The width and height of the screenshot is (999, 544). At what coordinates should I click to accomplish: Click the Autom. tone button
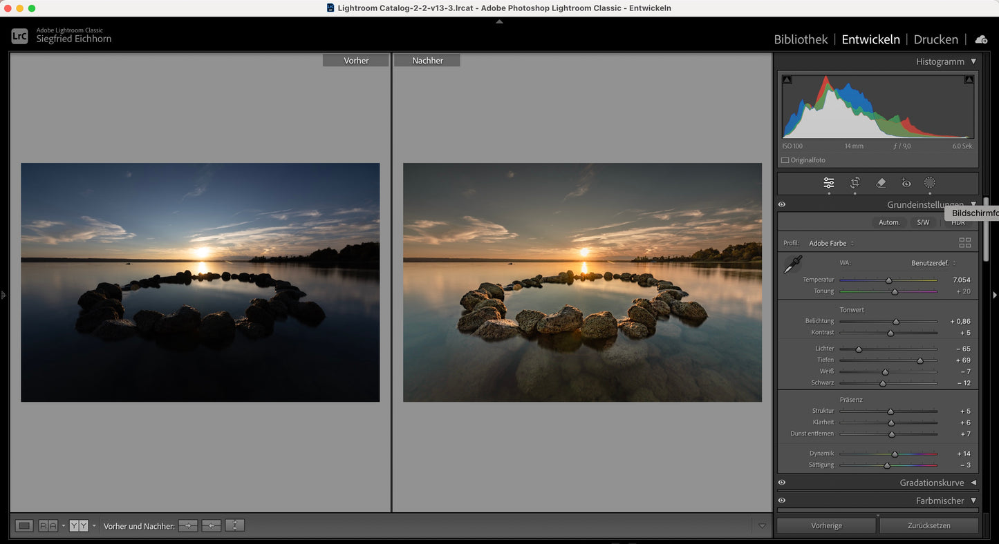click(889, 222)
